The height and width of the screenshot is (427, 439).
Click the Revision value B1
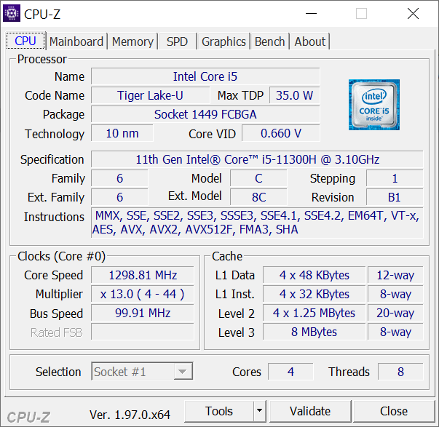395,197
